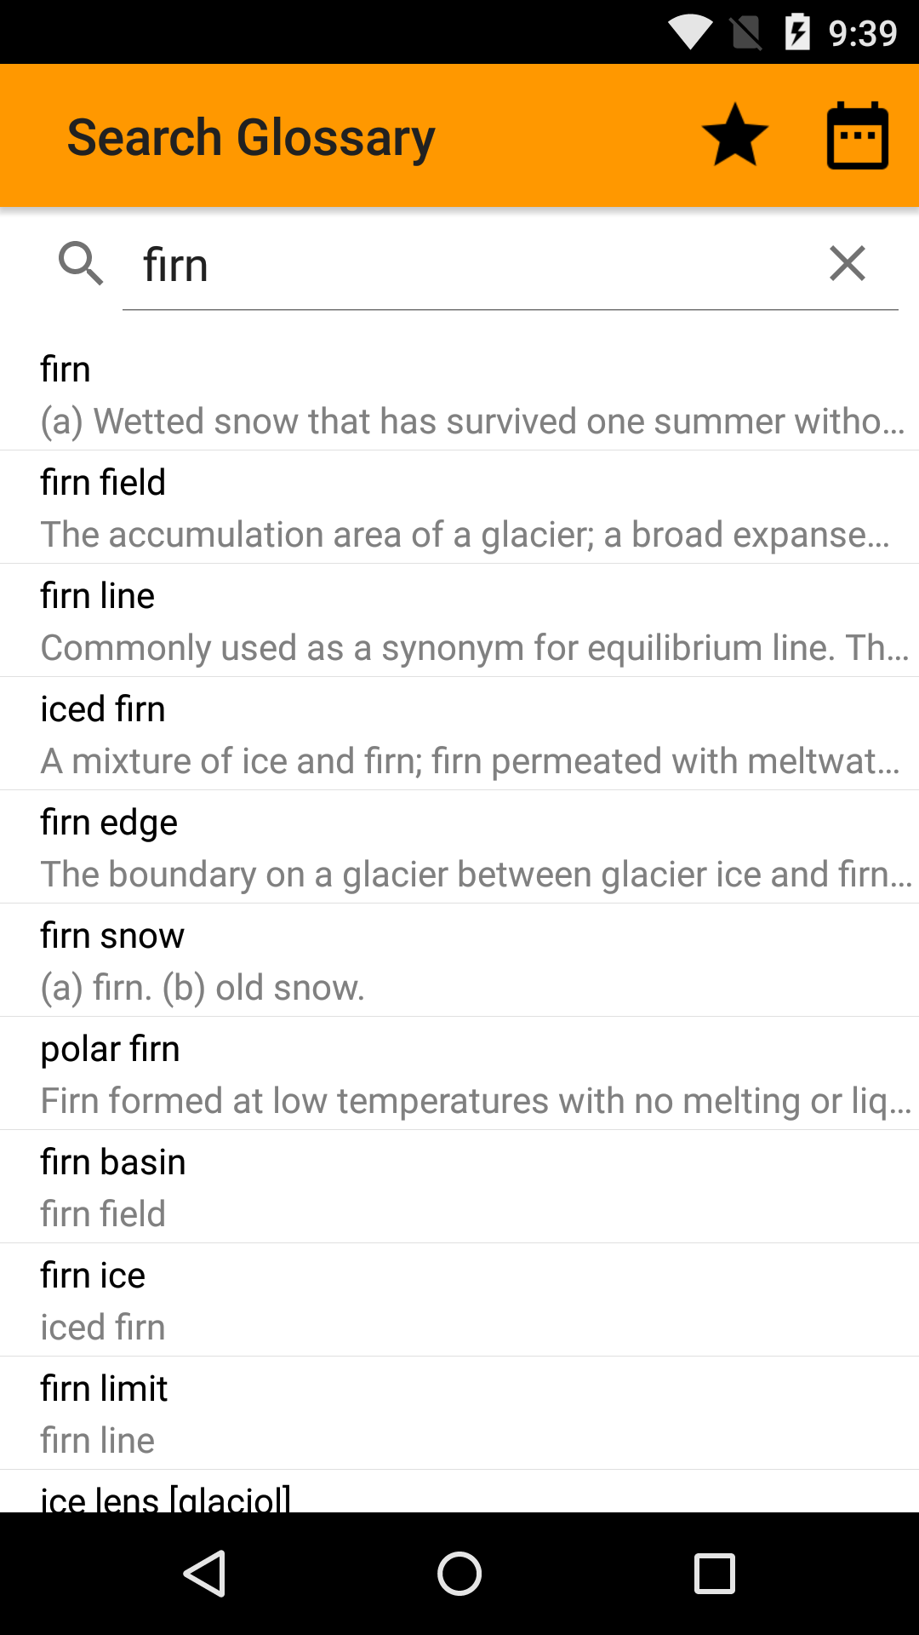Select the "firn line" result

tap(459, 622)
